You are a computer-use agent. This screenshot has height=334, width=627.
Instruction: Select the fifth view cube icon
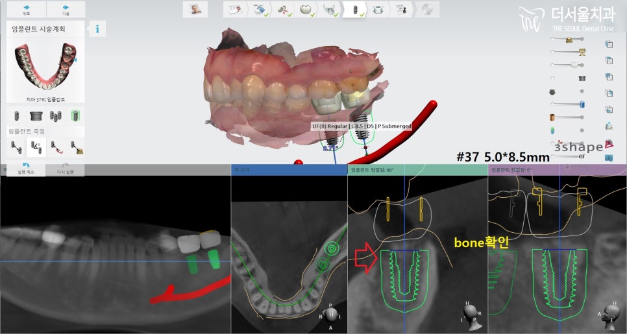point(609,110)
